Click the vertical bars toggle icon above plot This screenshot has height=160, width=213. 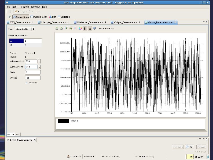point(85,28)
